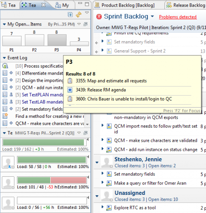Collapse the Unassigned group
Viewport: 206px width, 213px height.
[x=97, y=196]
